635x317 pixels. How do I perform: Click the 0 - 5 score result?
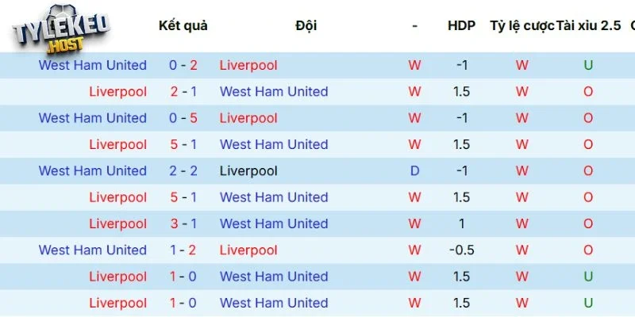click(183, 118)
